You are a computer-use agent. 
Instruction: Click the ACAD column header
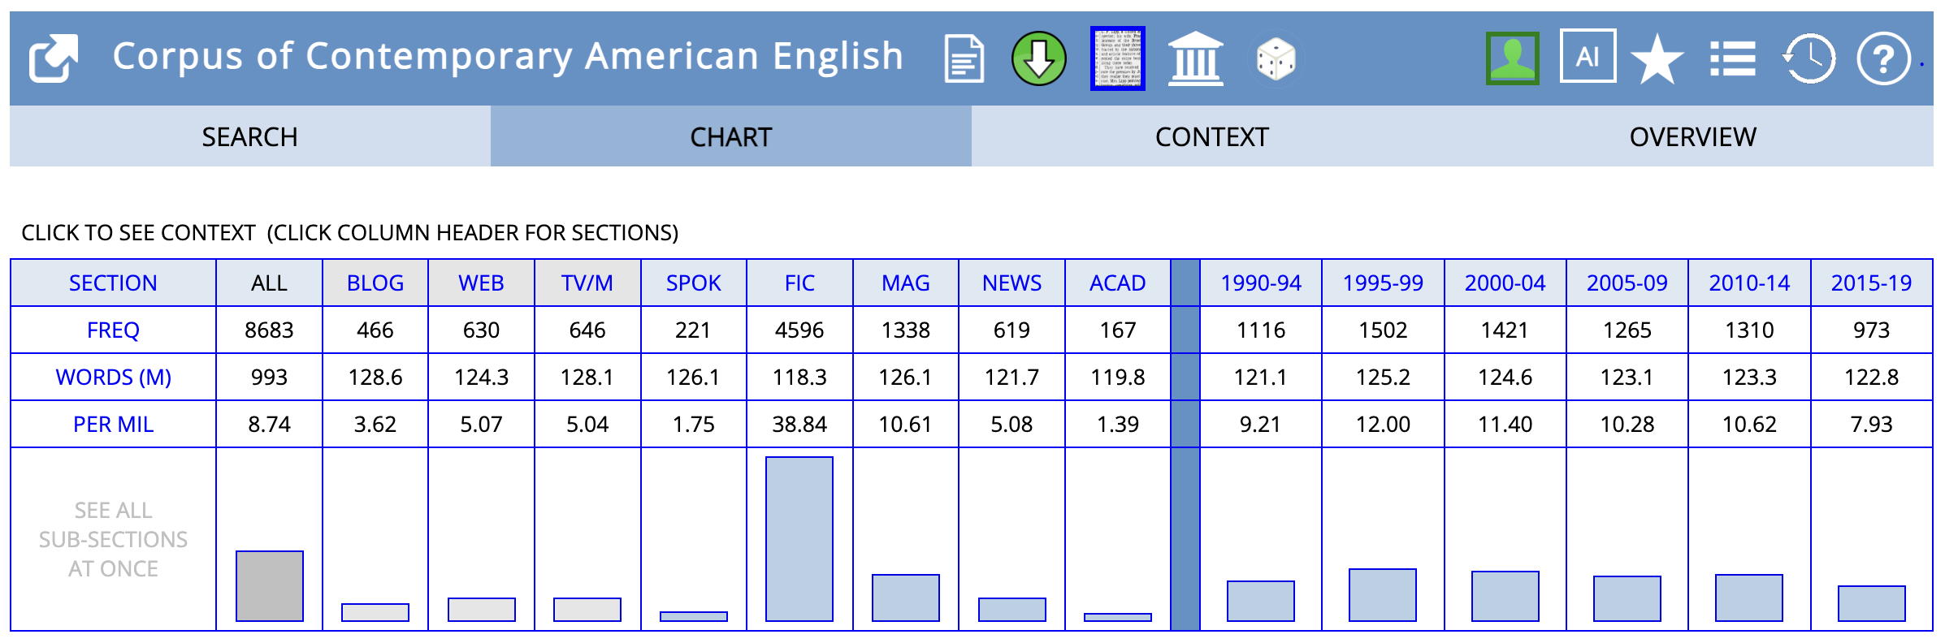coord(1117,283)
